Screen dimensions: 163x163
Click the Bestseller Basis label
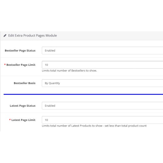tap(24, 83)
